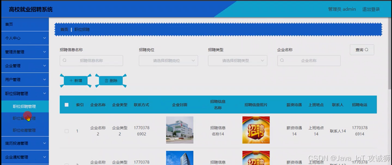Click 首页 in the breadcrumb
Image resolution: width=392 pixels, height=165 pixels.
pyautogui.click(x=64, y=29)
